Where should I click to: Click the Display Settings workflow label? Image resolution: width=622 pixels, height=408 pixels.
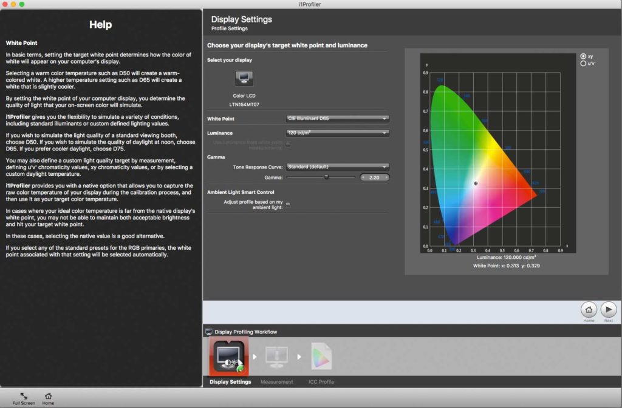[x=230, y=382]
